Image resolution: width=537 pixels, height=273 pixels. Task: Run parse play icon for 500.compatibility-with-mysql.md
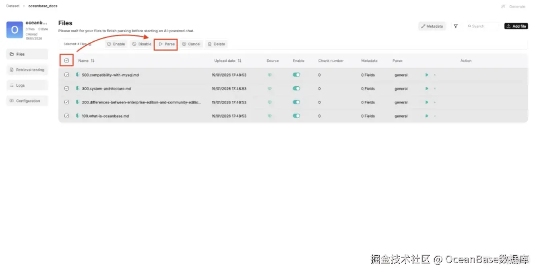click(x=427, y=75)
